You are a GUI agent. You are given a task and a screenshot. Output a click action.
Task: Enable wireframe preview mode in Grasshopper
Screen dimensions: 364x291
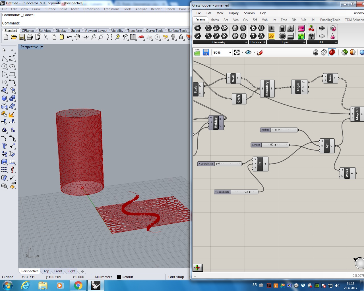tap(324, 52)
